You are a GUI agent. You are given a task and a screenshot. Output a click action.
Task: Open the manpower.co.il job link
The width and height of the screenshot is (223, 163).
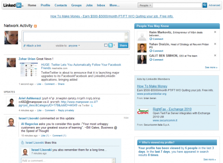58,104
